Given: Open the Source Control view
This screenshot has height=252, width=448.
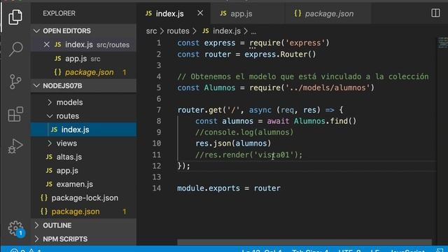Looking at the screenshot, I should [x=15, y=82].
